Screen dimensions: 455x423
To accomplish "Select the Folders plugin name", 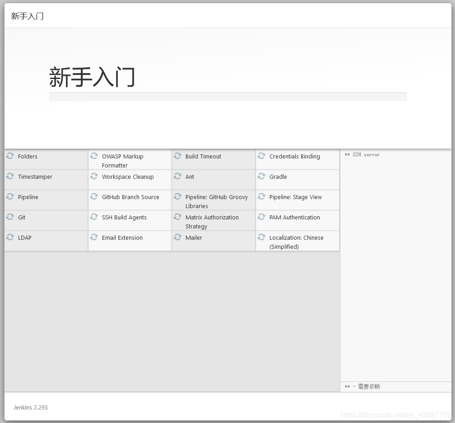I will (28, 156).
